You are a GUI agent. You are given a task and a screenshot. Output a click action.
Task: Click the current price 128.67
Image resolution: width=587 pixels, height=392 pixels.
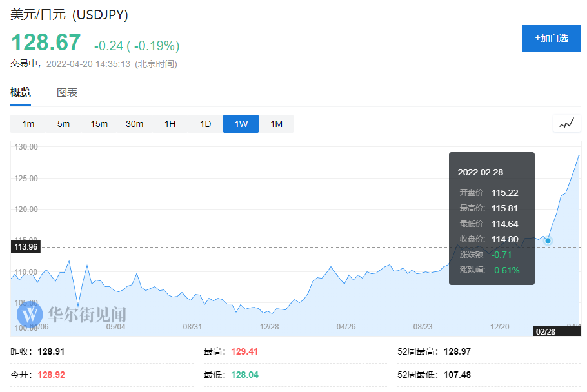[46, 43]
